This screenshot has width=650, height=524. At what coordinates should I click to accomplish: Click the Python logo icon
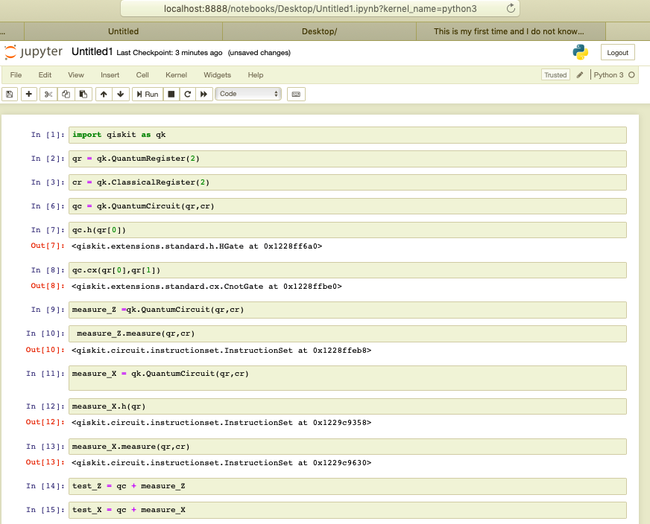[x=581, y=52]
